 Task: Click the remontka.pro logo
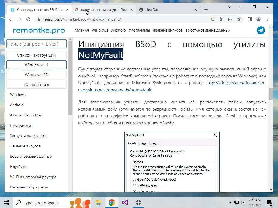(x=39, y=30)
